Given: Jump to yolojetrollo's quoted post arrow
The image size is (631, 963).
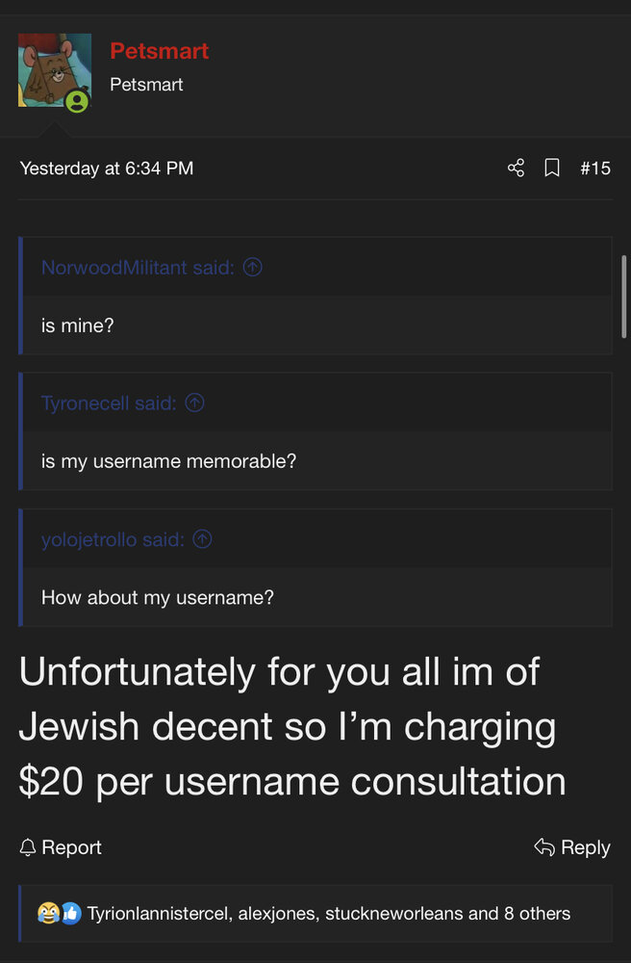Looking at the screenshot, I should click(202, 539).
